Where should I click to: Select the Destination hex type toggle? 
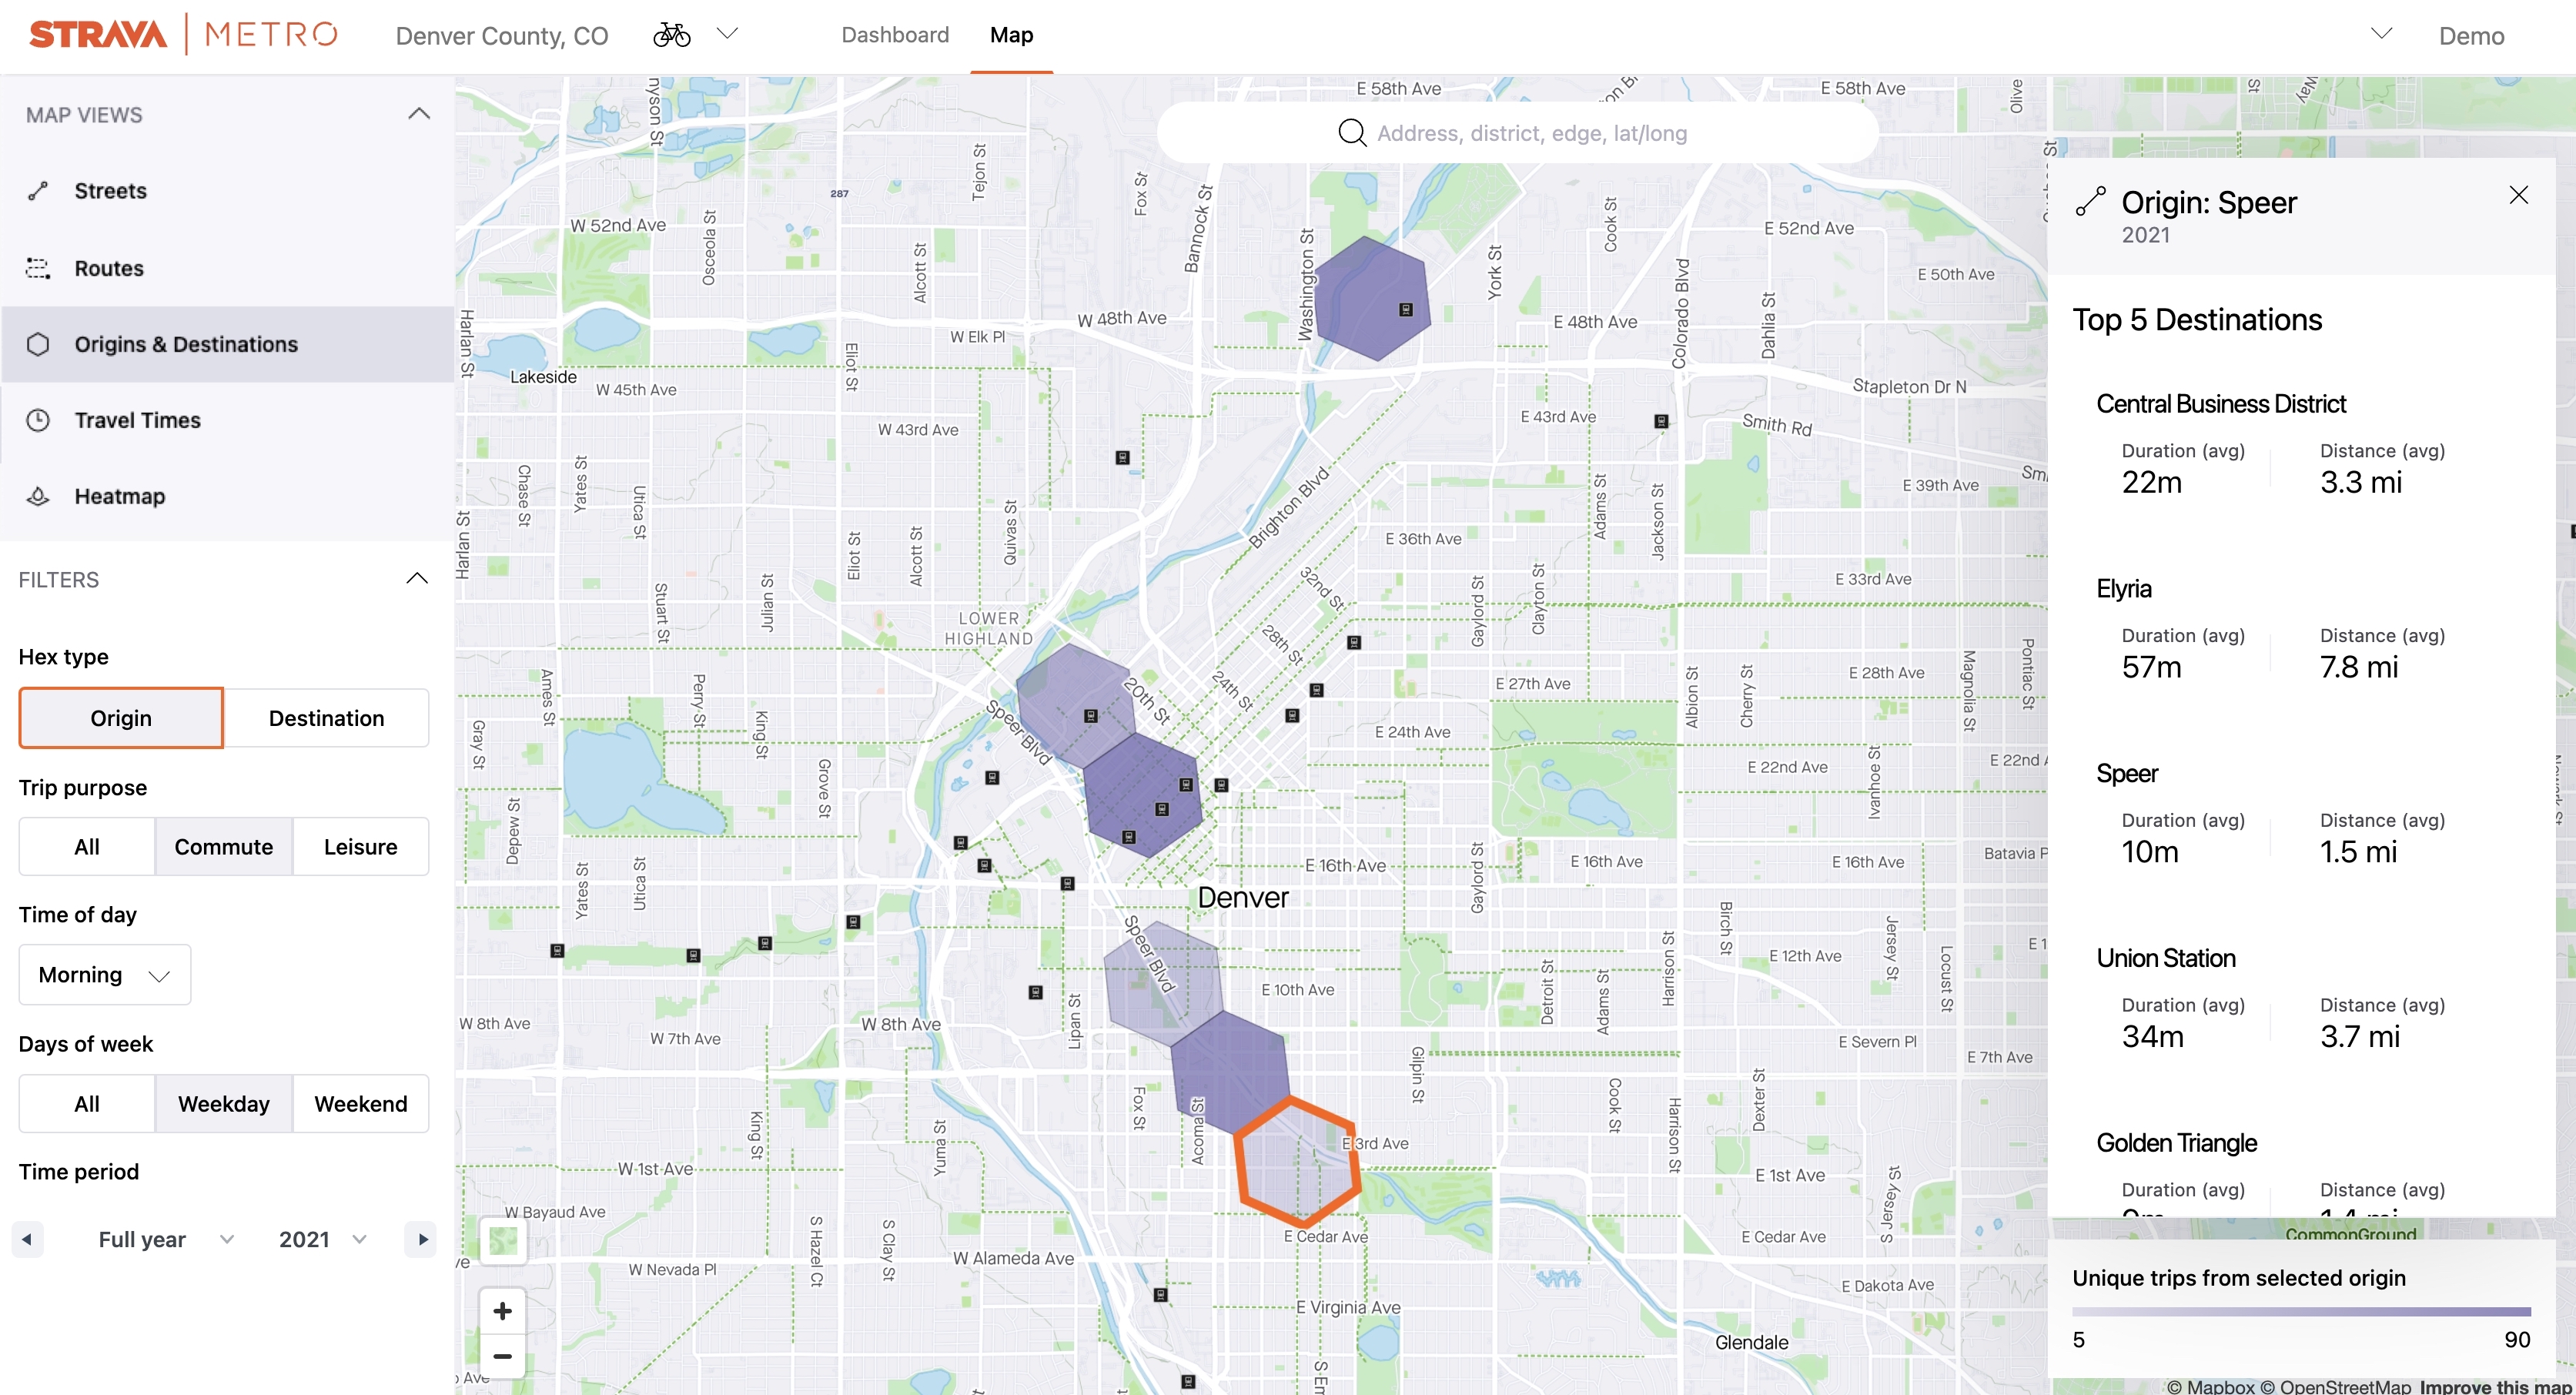tap(325, 718)
